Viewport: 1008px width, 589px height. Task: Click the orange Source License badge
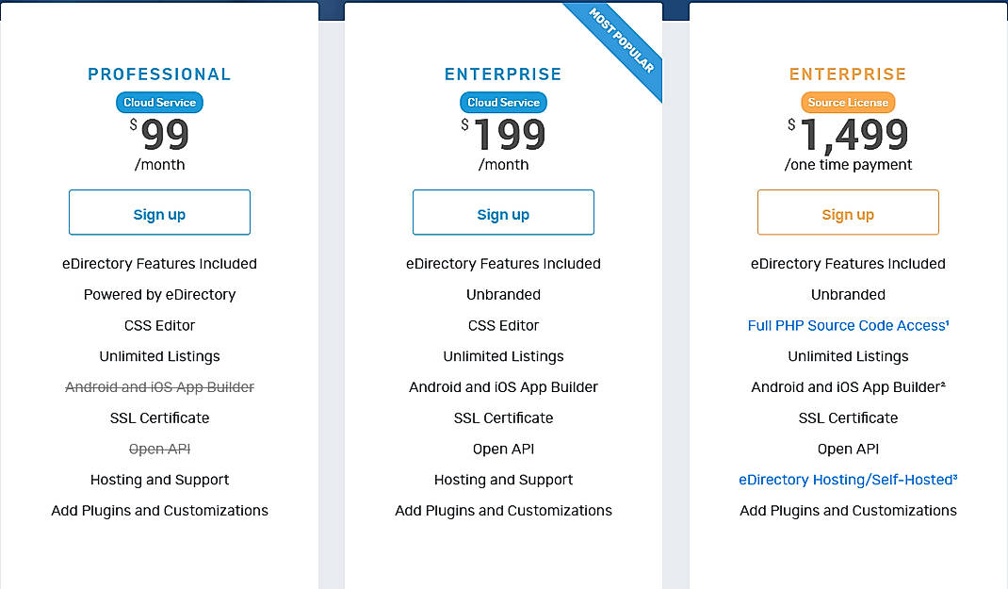(847, 102)
